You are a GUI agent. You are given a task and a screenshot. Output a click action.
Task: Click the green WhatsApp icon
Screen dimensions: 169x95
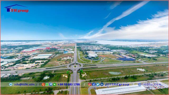tap(47, 84)
